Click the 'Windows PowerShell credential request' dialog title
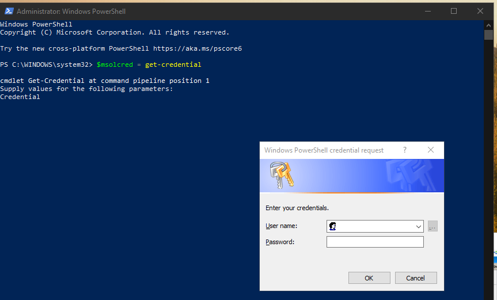 [x=324, y=150]
